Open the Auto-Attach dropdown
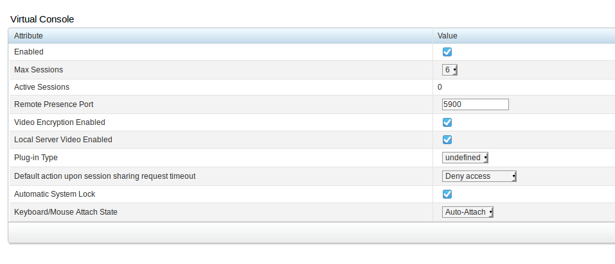 [468, 212]
